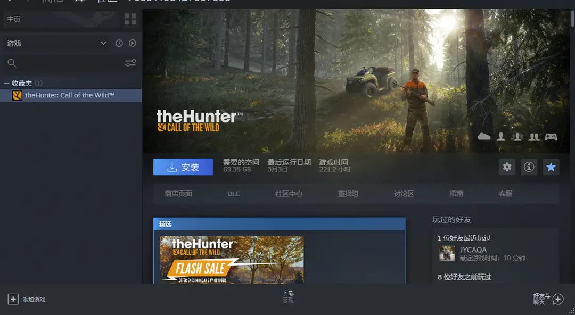575x315 pixels.
Task: Open the 商店页面 tab
Action: click(x=178, y=194)
